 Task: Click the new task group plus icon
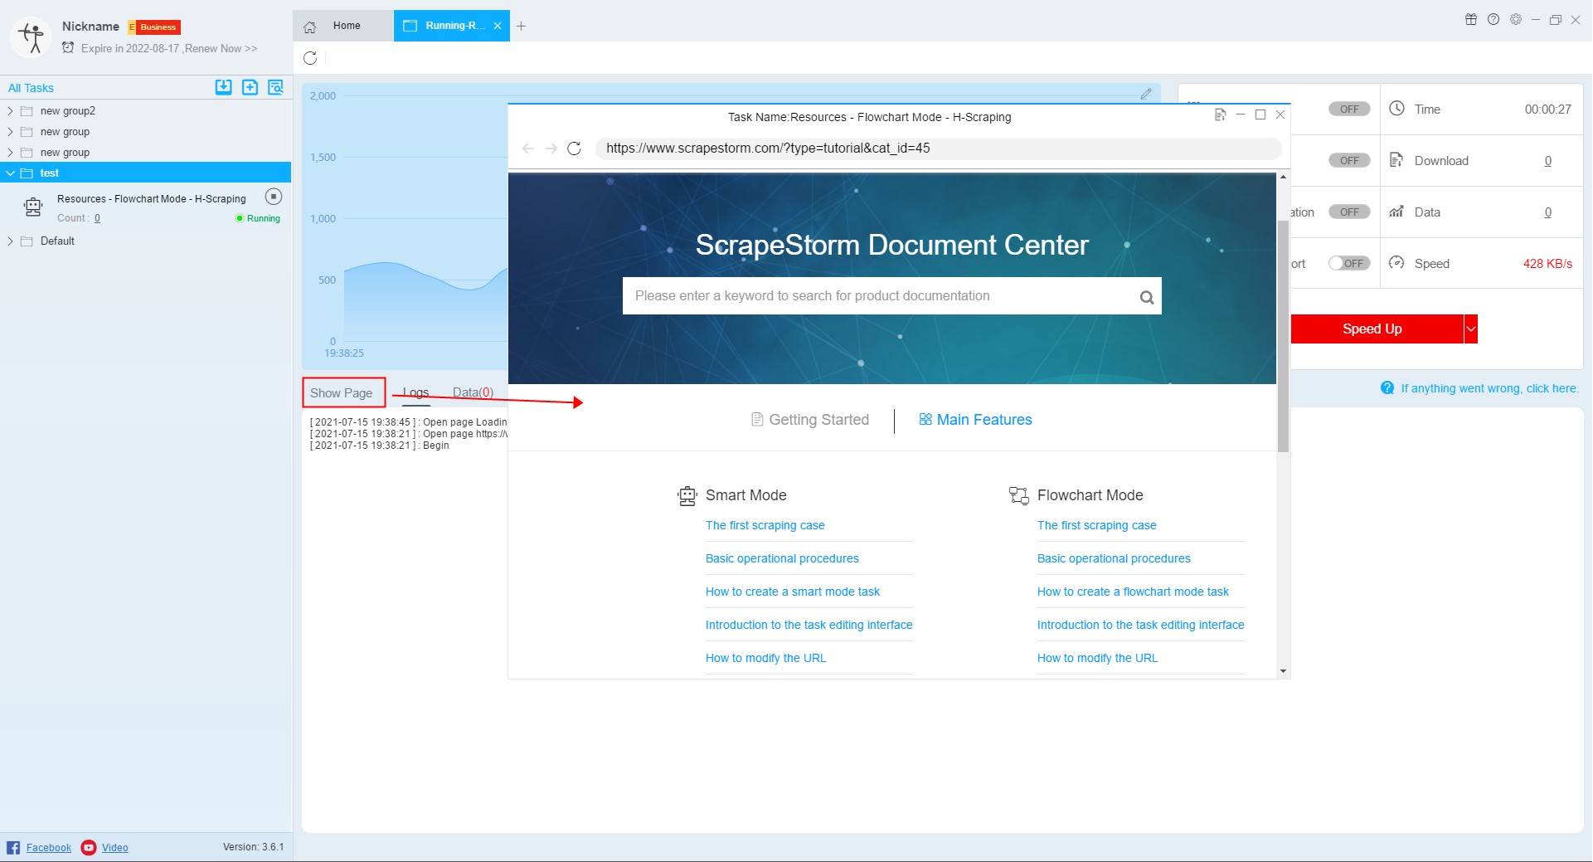point(250,87)
